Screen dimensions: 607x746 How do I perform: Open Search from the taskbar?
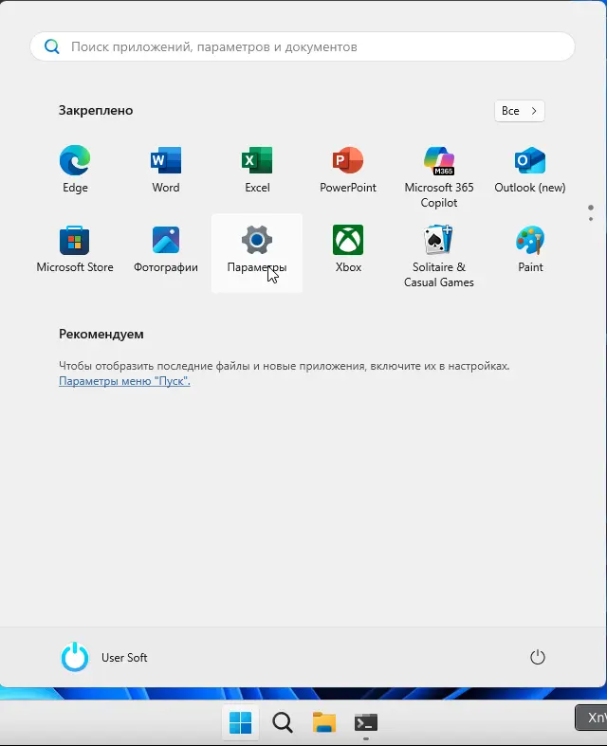pyautogui.click(x=283, y=722)
